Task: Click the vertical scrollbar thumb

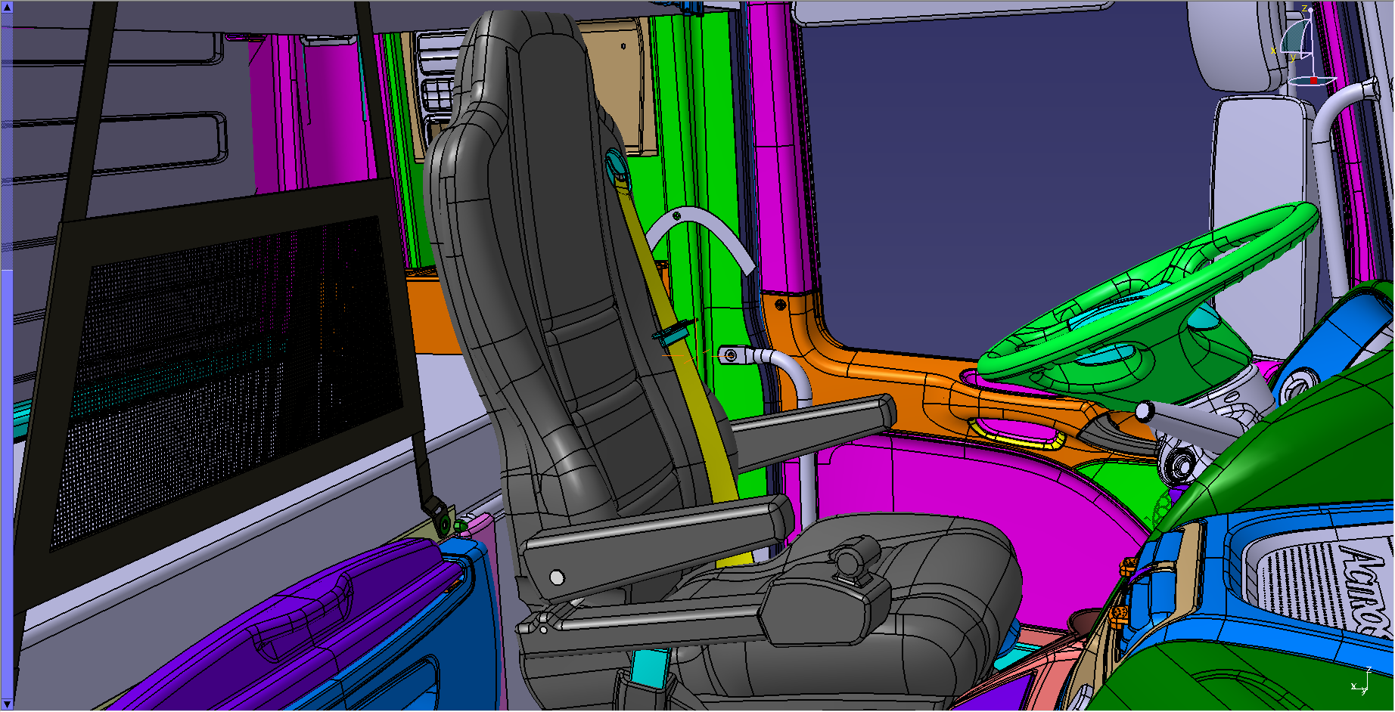Action: [7, 484]
